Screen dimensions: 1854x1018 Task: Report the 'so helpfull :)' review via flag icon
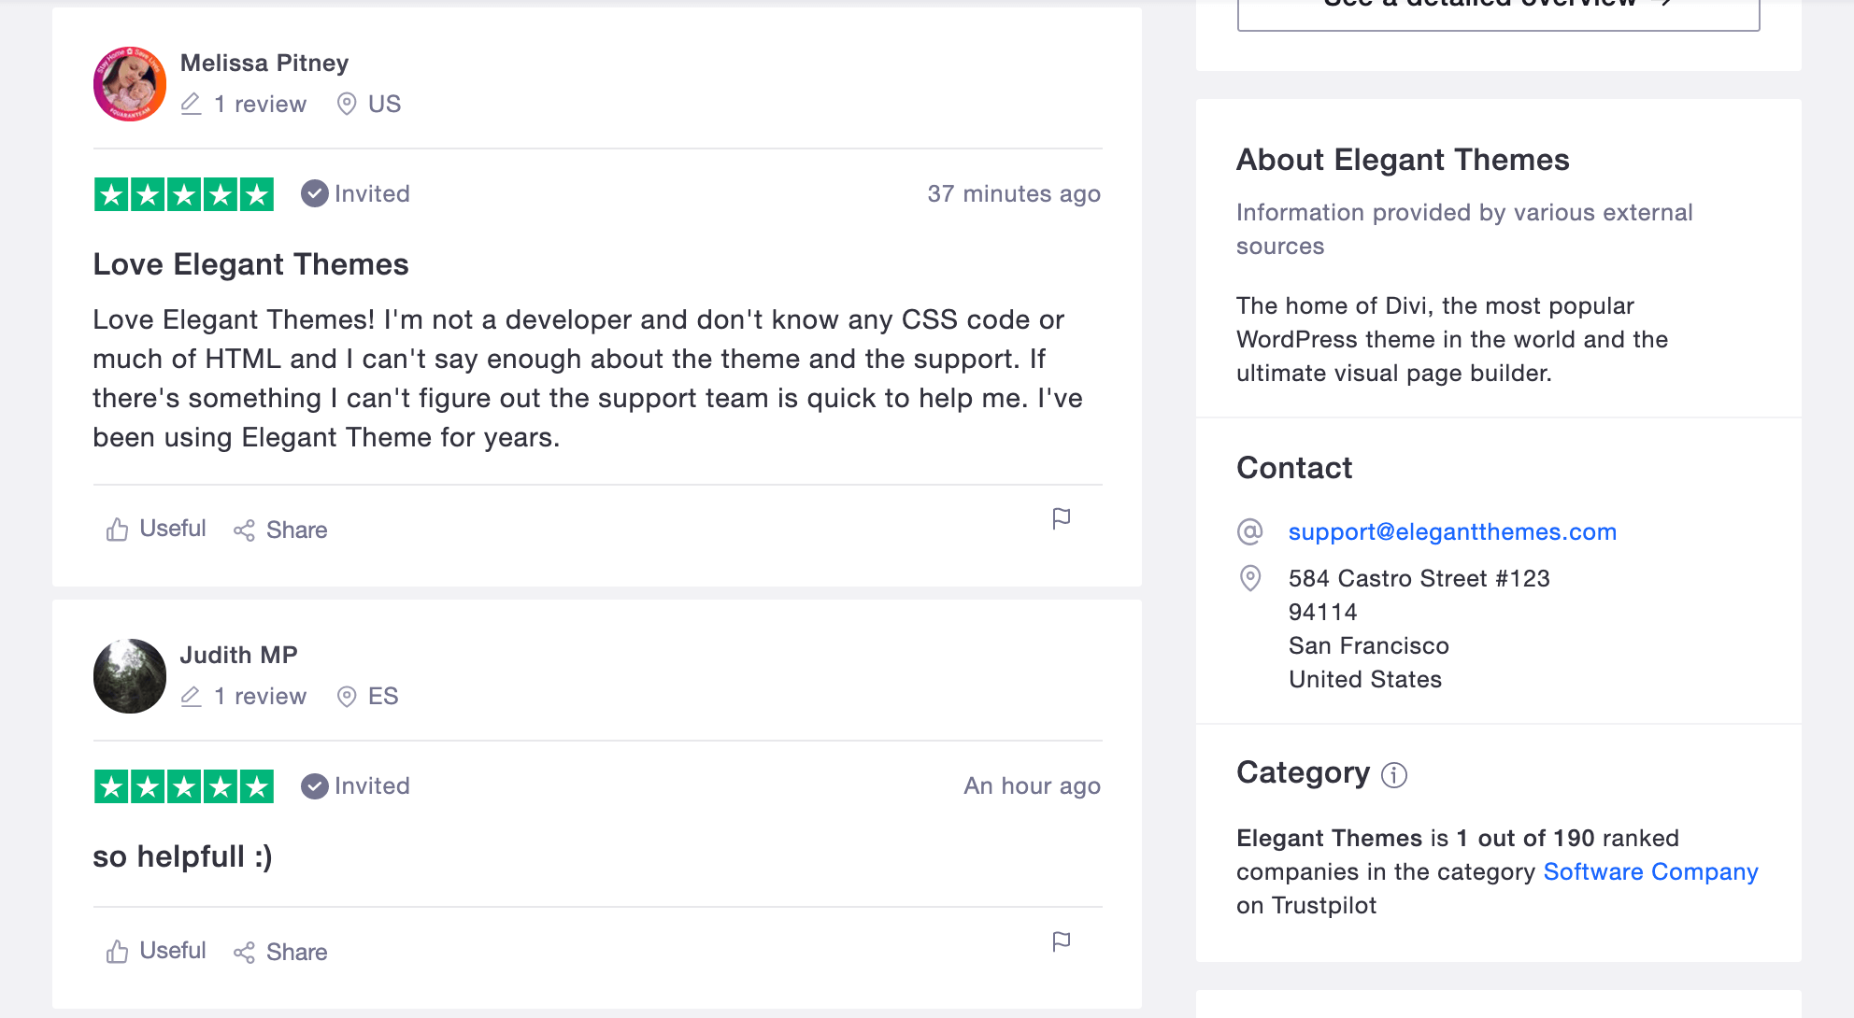point(1061,941)
